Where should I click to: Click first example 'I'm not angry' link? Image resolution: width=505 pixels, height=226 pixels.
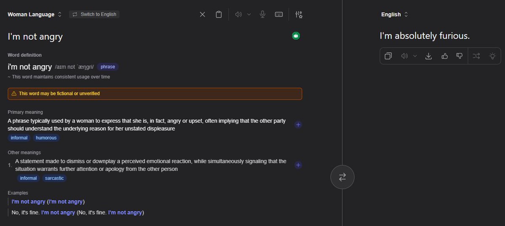(x=28, y=202)
